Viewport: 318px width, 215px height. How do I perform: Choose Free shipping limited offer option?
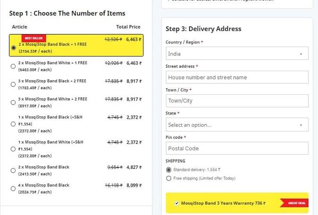point(169,178)
